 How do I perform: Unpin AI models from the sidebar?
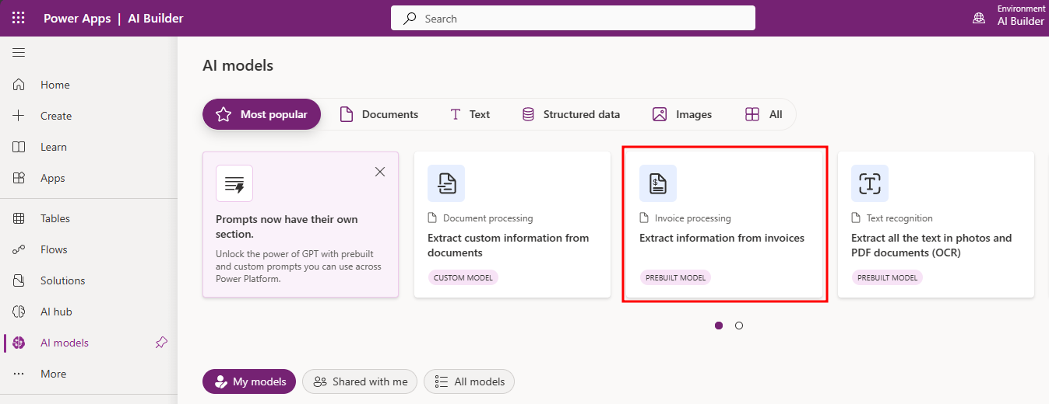[161, 343]
